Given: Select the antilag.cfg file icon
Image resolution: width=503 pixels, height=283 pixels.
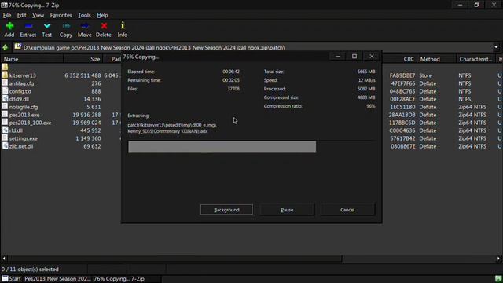Looking at the screenshot, I should (x=5, y=83).
